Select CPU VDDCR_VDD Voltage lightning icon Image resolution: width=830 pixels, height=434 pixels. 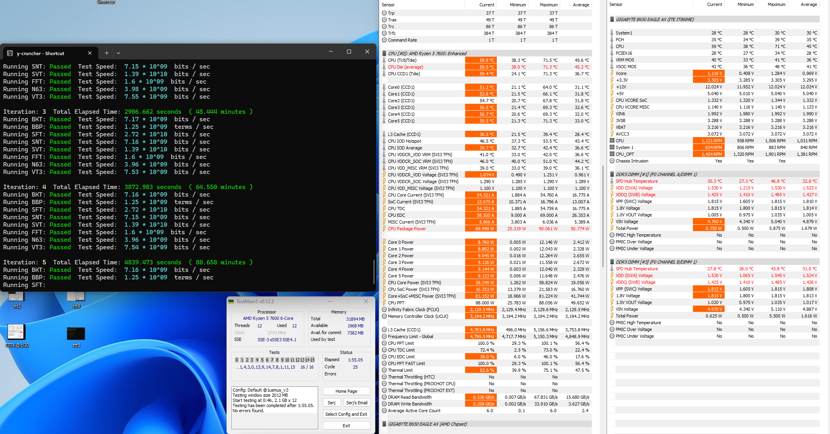384,175
